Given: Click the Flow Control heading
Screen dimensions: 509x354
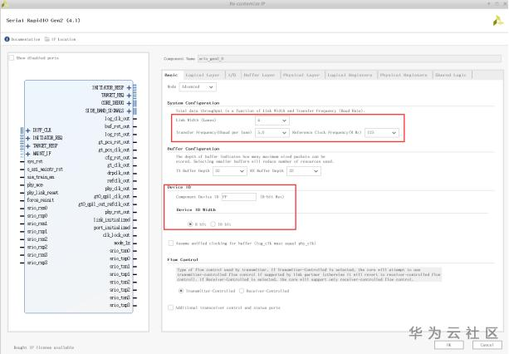Looking at the screenshot, I should (183, 260).
